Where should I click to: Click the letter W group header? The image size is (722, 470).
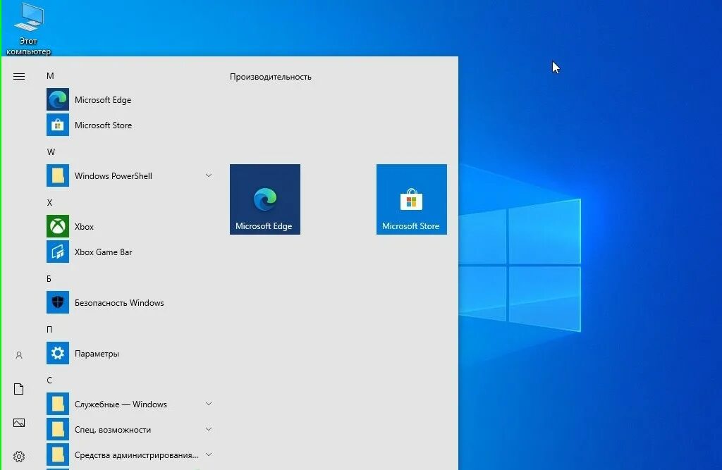point(51,152)
